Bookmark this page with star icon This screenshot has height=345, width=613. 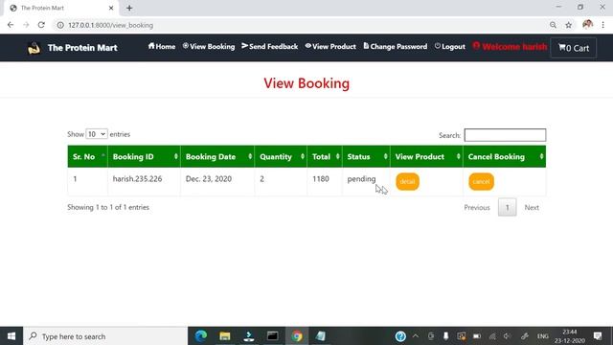coord(568,25)
